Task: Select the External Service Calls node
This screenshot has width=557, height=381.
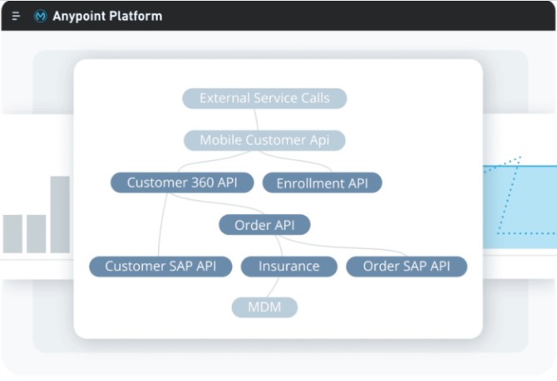Action: (x=264, y=98)
